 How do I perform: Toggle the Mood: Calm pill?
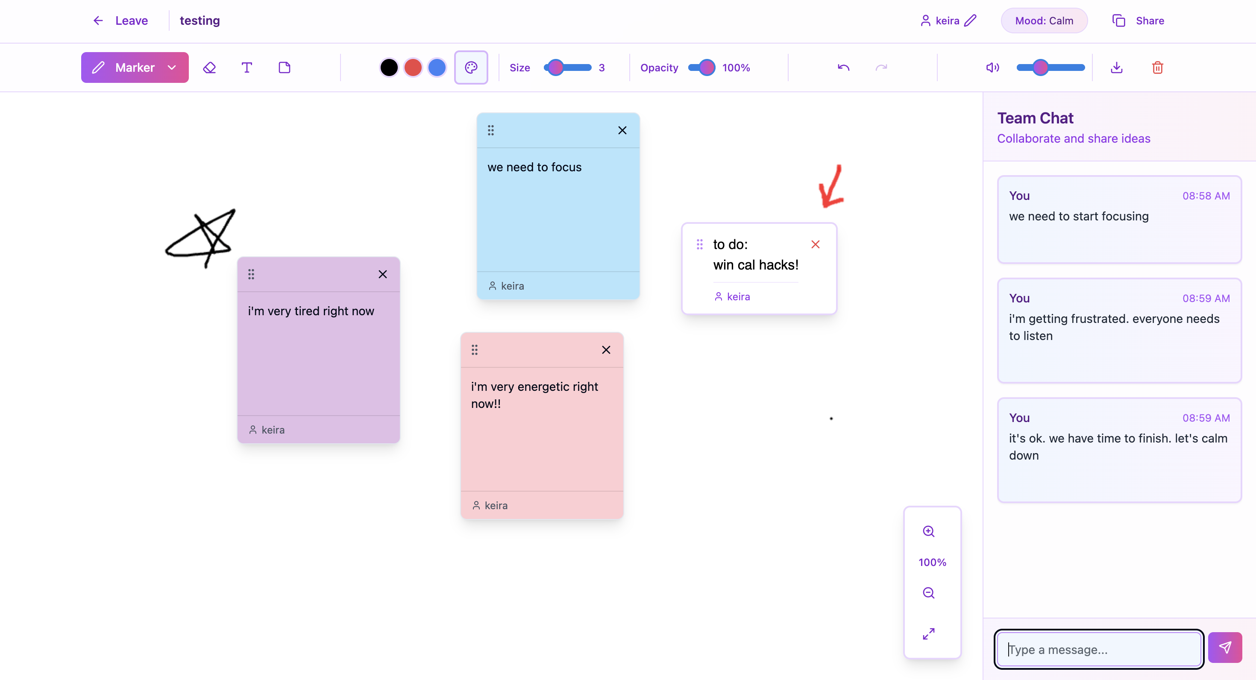(1044, 21)
